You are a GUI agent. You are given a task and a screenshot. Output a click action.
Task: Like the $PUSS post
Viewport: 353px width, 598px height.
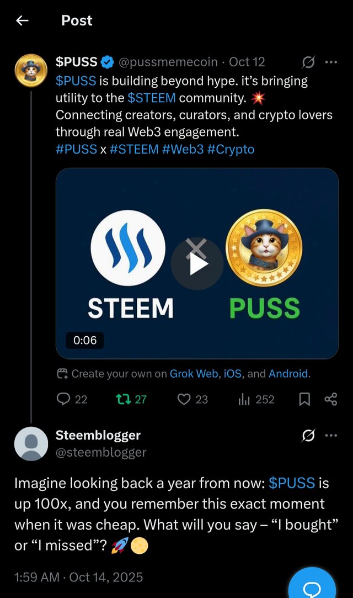coord(192,399)
